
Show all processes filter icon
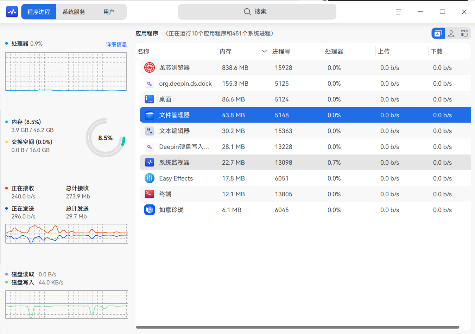click(464, 33)
